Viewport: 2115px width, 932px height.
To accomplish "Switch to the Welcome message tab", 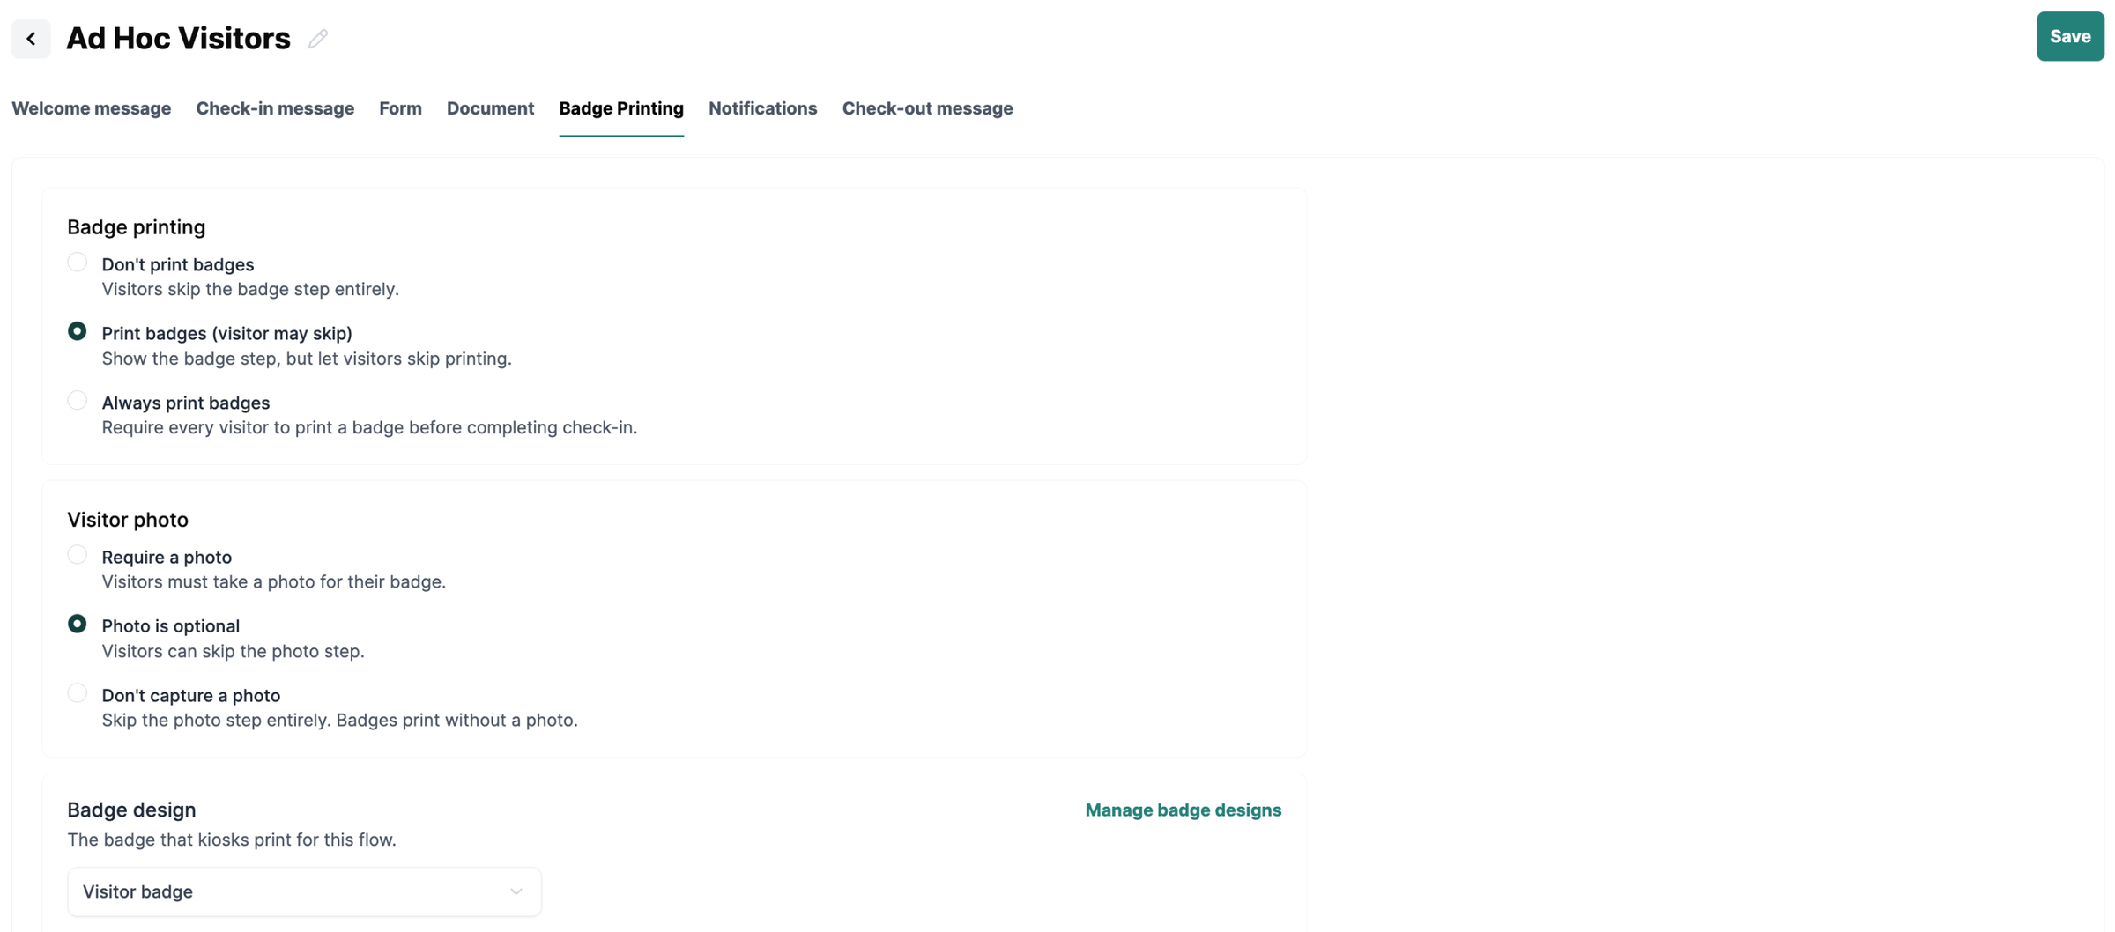I will tap(92, 108).
